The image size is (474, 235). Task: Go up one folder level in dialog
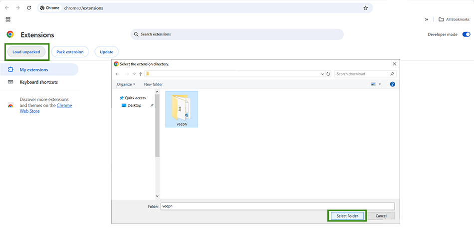pyautogui.click(x=141, y=74)
